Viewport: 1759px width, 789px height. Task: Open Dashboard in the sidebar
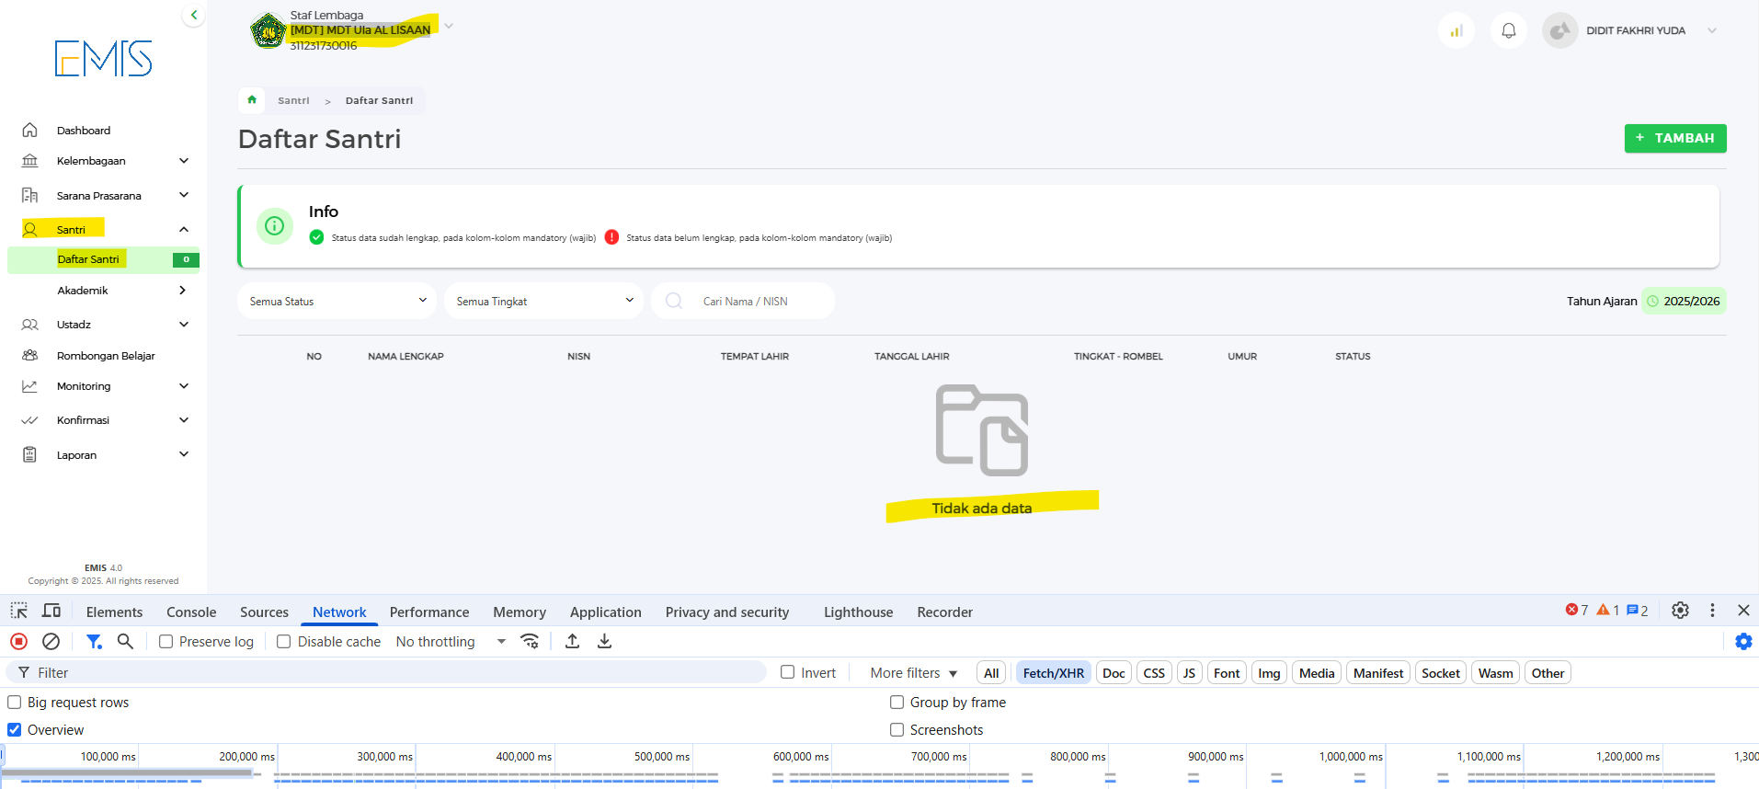pyautogui.click(x=83, y=131)
